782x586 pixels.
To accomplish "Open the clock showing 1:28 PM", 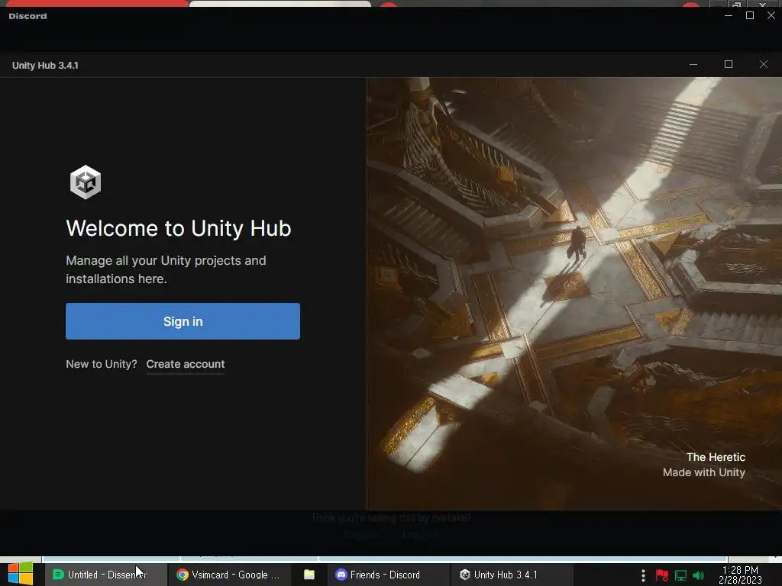I will [x=740, y=575].
